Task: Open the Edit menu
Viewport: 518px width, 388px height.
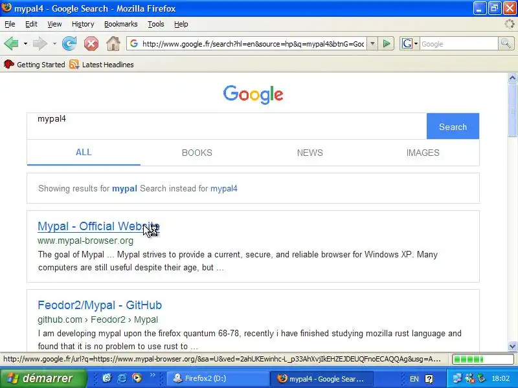Action: coord(31,24)
